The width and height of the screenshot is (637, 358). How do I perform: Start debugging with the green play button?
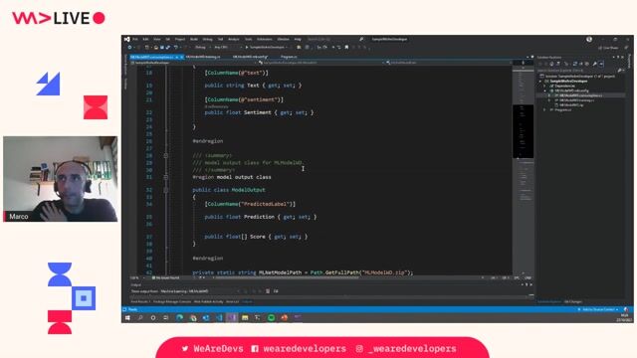(247, 47)
